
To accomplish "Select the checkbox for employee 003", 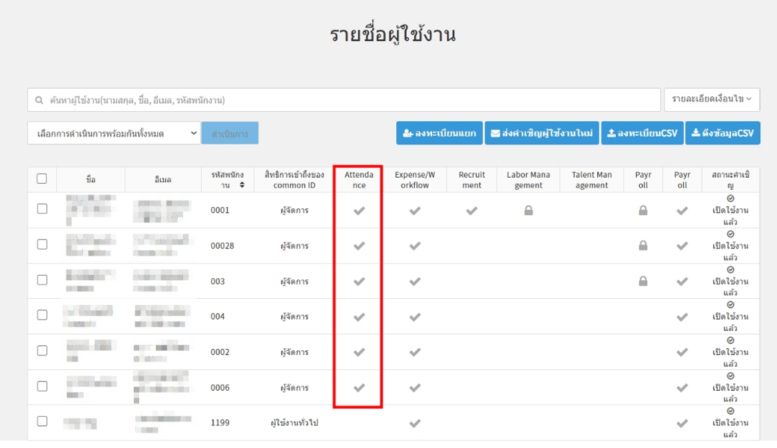I will pyautogui.click(x=42, y=280).
